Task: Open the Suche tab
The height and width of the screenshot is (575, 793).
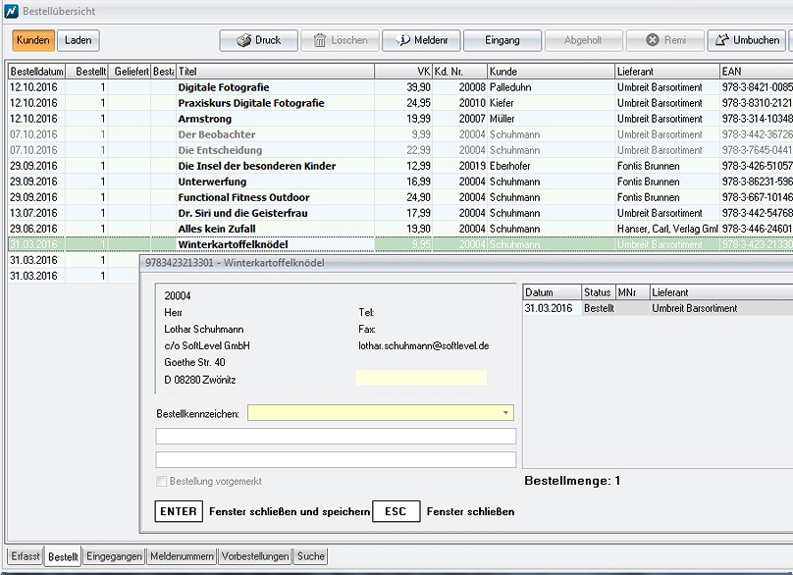Action: [x=310, y=556]
